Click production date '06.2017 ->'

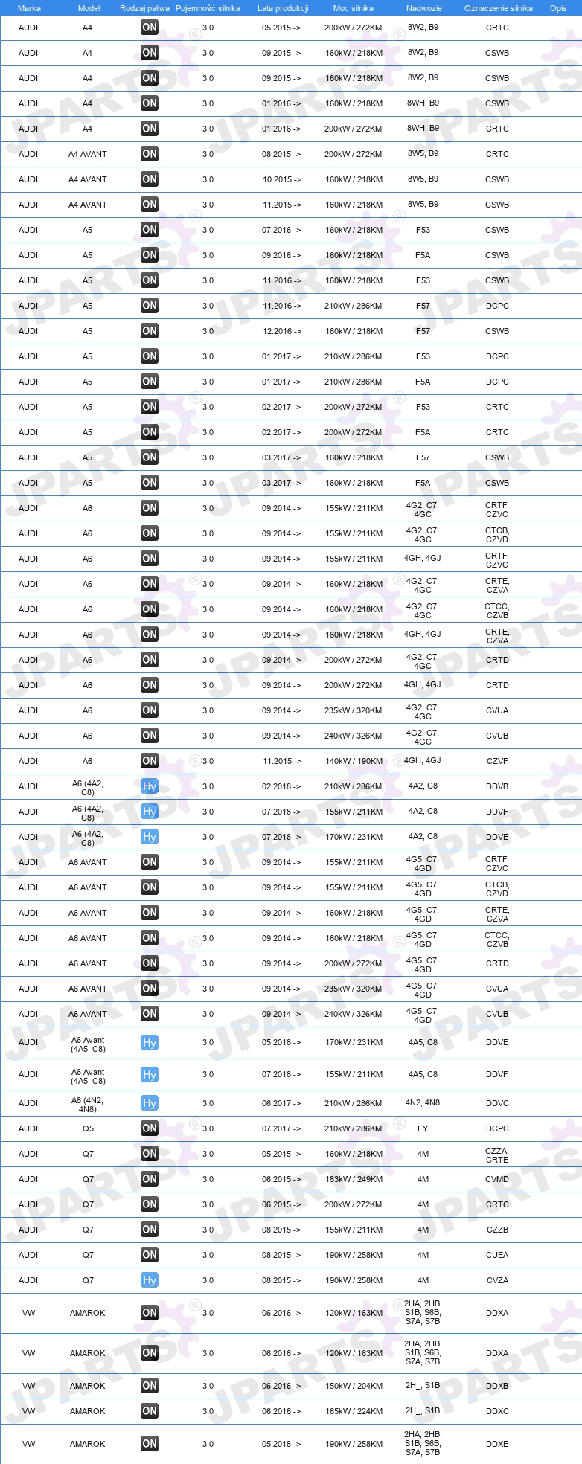click(x=281, y=1103)
